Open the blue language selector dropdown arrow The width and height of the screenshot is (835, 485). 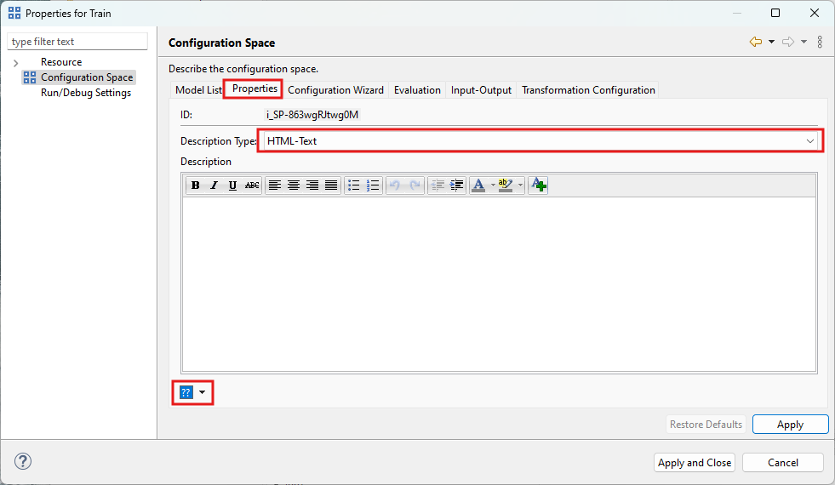[202, 392]
